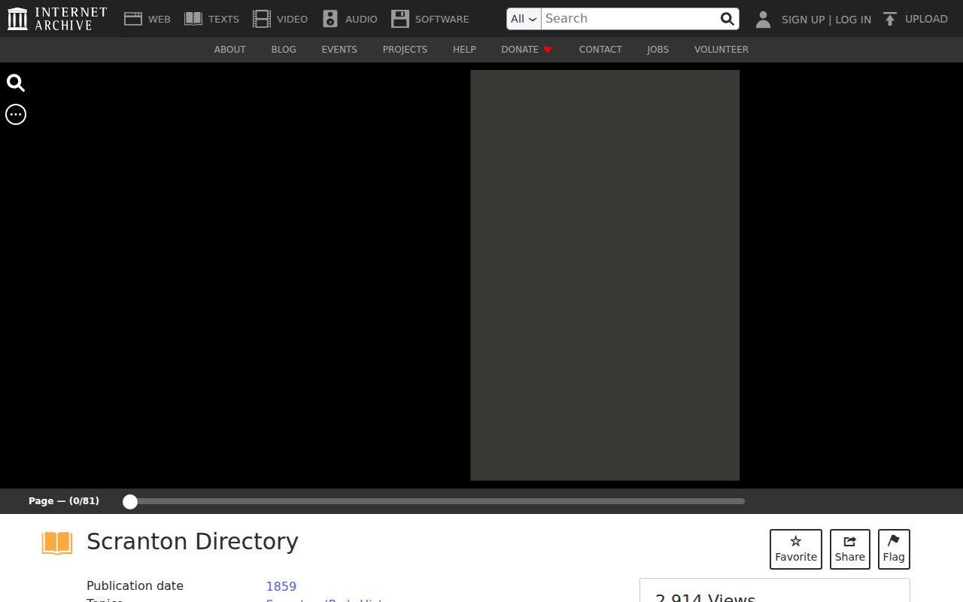Open the Software floppy disk icon
The width and height of the screenshot is (963, 602).
(x=400, y=19)
